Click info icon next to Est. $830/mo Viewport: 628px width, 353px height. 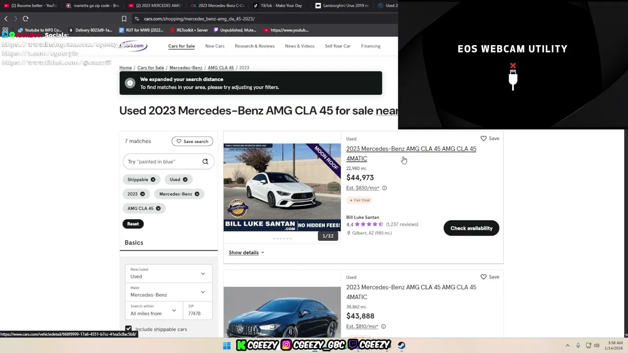(x=384, y=188)
